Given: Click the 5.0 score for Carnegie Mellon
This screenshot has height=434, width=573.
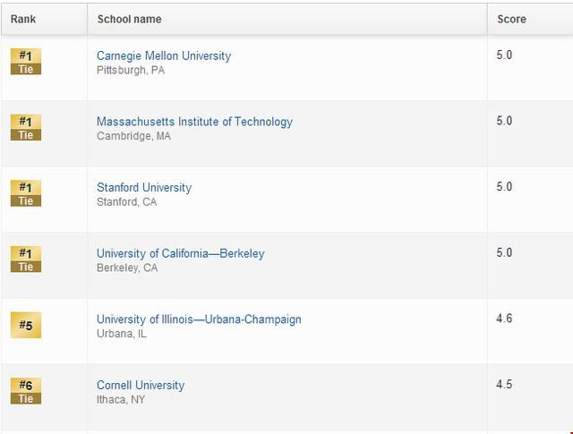Looking at the screenshot, I should click(504, 55).
